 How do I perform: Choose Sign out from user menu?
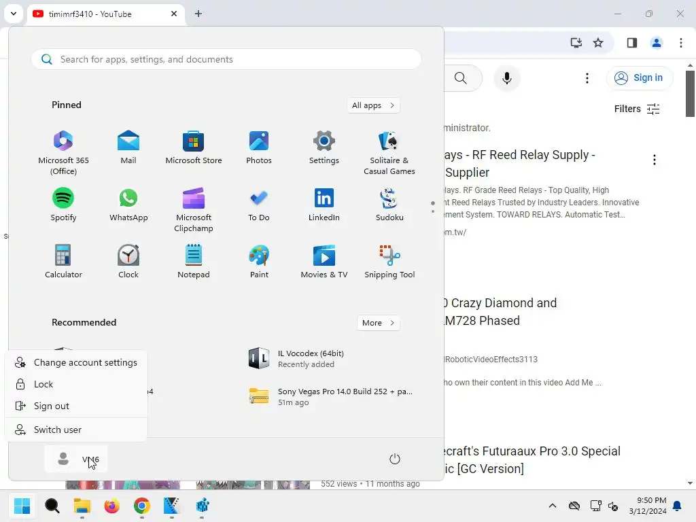[x=76, y=406]
